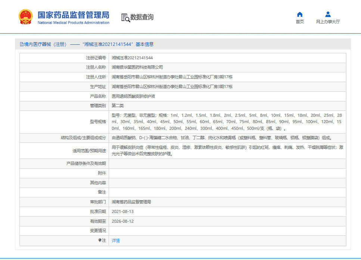Click the expiry date 2026-08-12
This screenshot has width=361, height=260.
pos(122,221)
